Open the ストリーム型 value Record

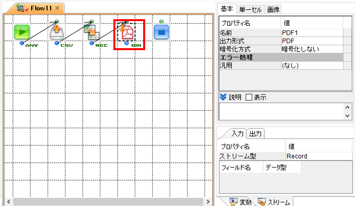[x=319, y=156]
